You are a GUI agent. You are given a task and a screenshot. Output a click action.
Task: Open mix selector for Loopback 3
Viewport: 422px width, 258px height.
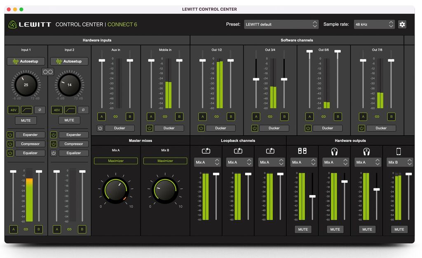(x=272, y=162)
